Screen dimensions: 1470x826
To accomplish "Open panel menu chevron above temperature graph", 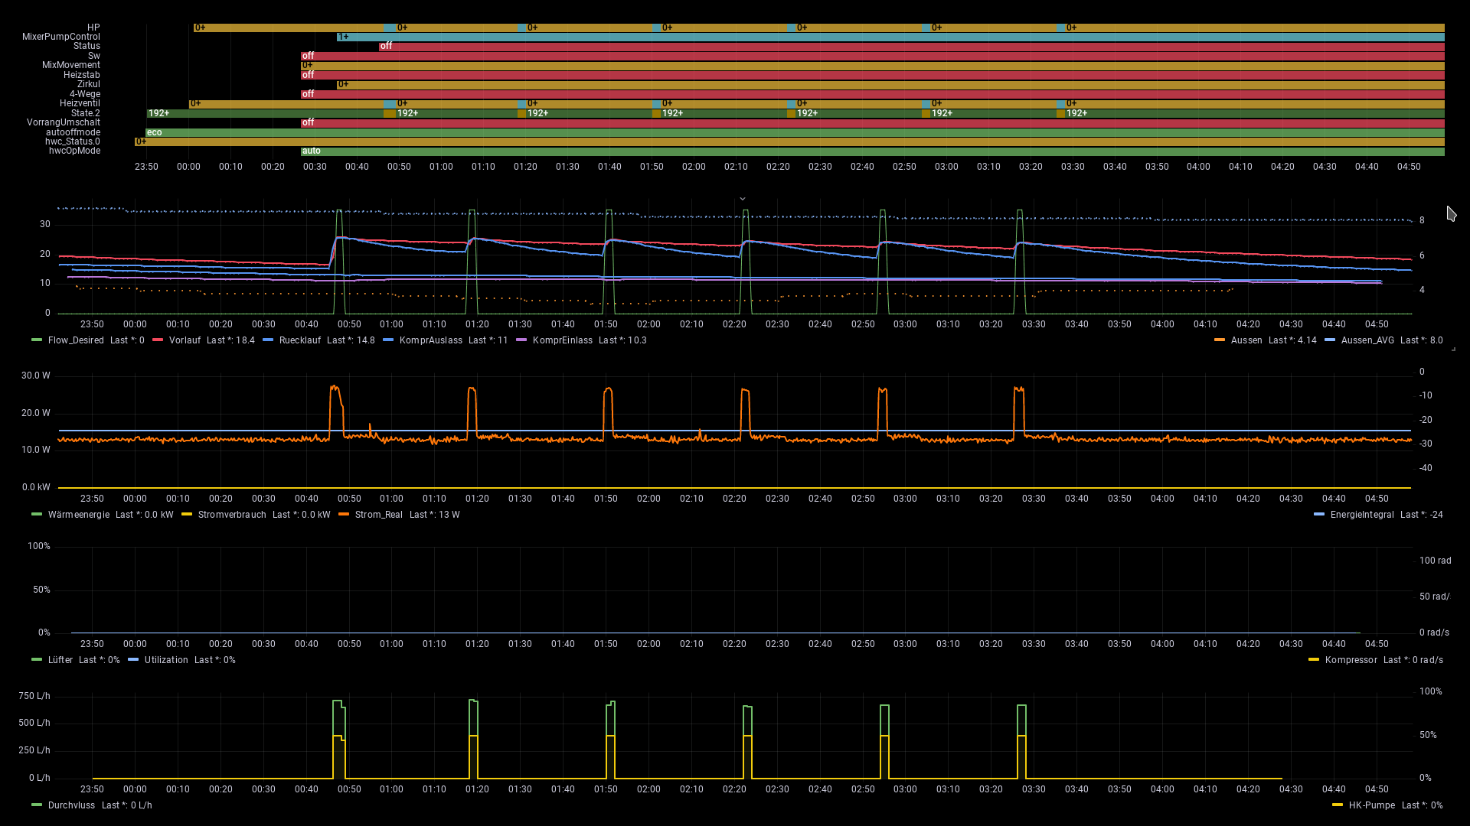I will (x=742, y=199).
